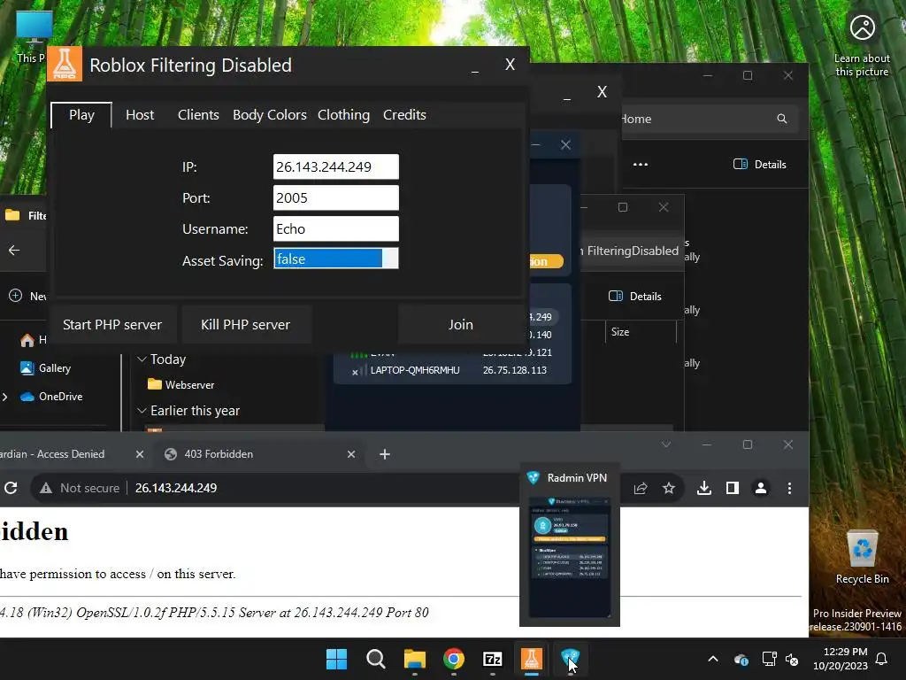Collapse the Today group in File Explorer
906x680 pixels.
(142, 359)
